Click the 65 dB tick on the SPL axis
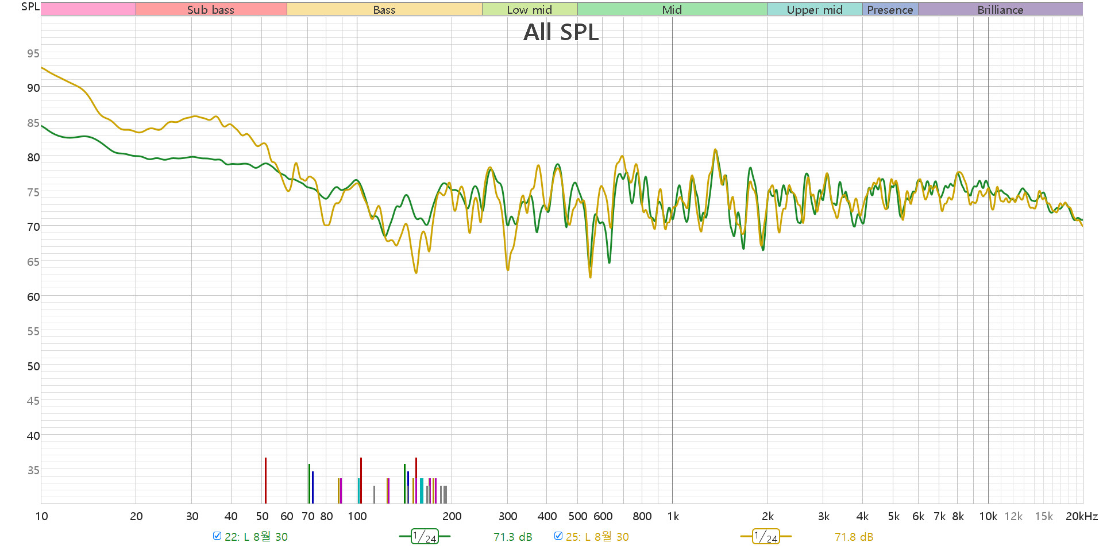Image resolution: width=1103 pixels, height=546 pixels. click(x=33, y=262)
